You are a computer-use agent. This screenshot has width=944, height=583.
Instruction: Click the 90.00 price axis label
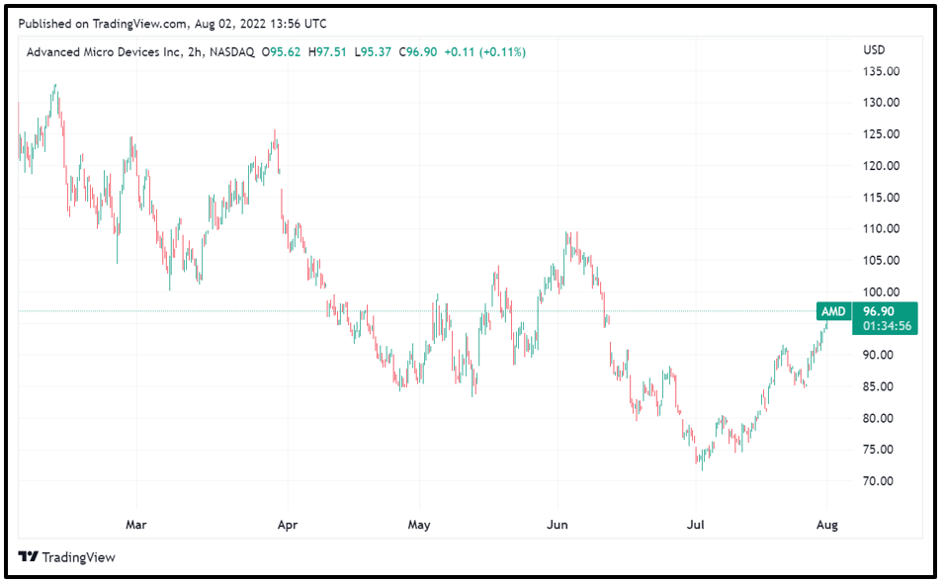click(x=879, y=355)
